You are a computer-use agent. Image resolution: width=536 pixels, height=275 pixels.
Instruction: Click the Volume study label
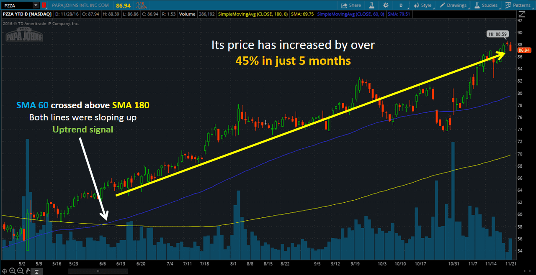pos(187,14)
